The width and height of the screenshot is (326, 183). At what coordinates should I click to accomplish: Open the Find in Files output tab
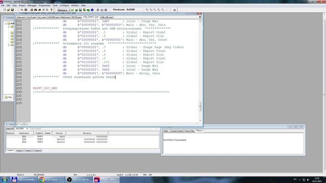pyautogui.click(x=189, y=131)
